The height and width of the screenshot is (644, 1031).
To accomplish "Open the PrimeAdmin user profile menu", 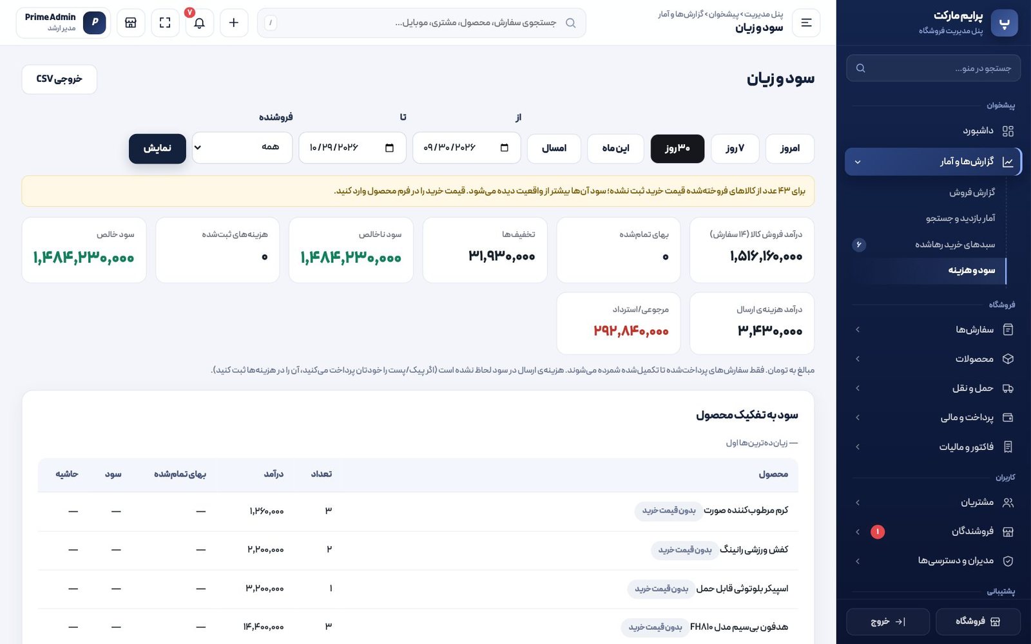I will pos(63,23).
